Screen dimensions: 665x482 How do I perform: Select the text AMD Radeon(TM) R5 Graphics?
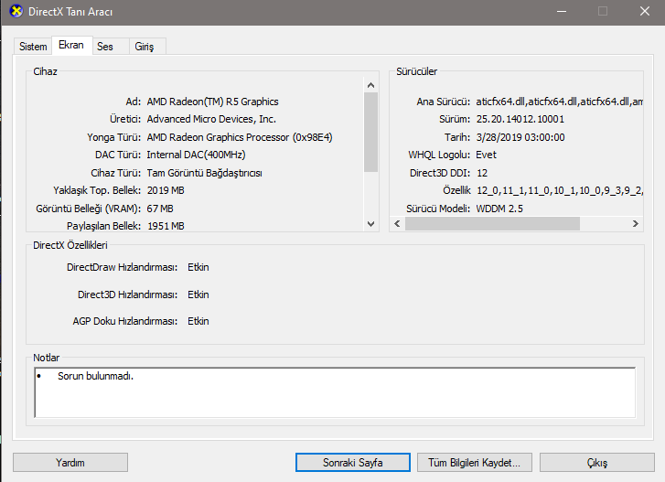212,102
